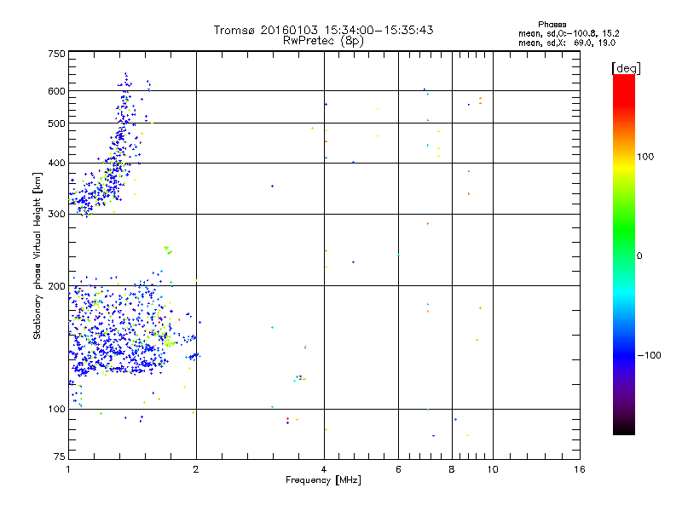Click the x-axis label '2'
The image size is (682, 511).
[x=196, y=469]
